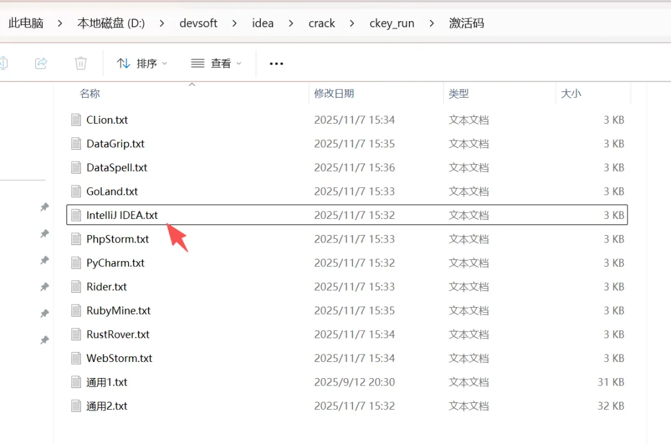Click 2025/11/7 15:36 date of DataSpell.txt
Screen dimensions: 671x444
354,167
